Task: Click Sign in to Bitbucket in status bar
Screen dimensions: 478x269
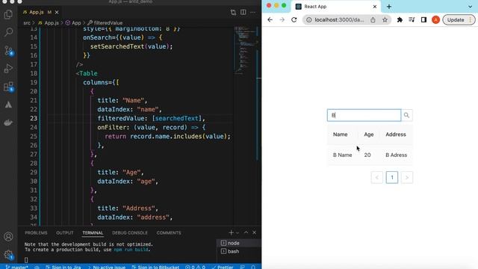Action: (x=155, y=267)
